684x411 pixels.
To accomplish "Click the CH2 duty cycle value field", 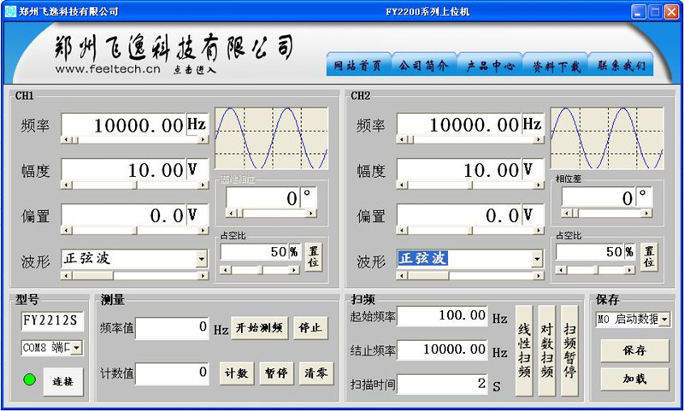I will 590,252.
